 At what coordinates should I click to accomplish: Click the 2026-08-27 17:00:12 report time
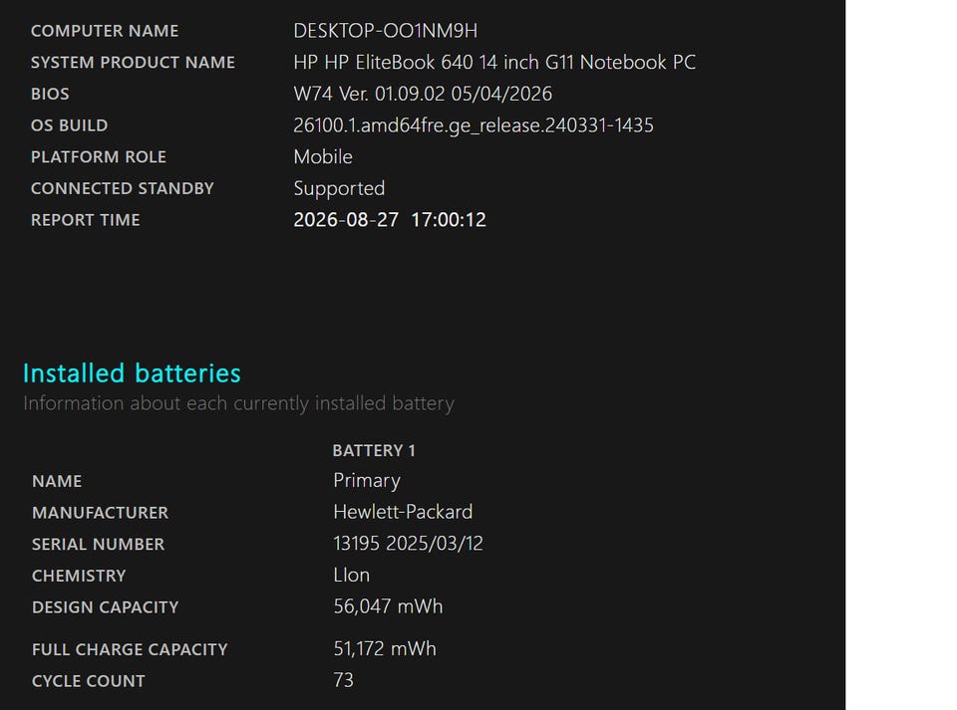pos(390,220)
